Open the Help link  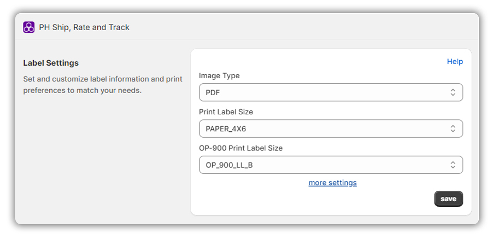coord(455,62)
